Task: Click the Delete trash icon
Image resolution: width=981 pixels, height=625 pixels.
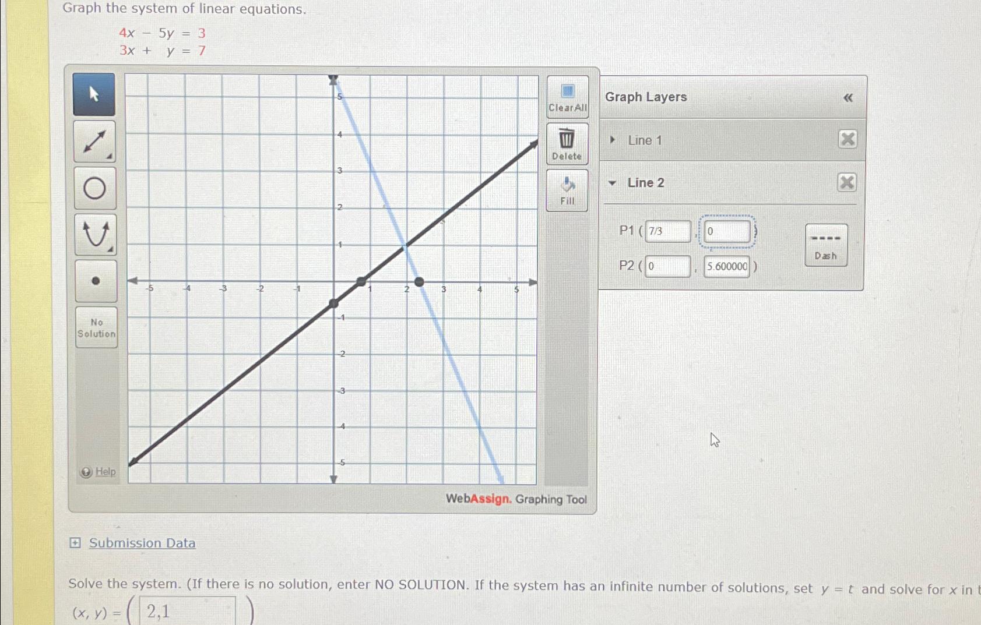Action: coord(567,144)
